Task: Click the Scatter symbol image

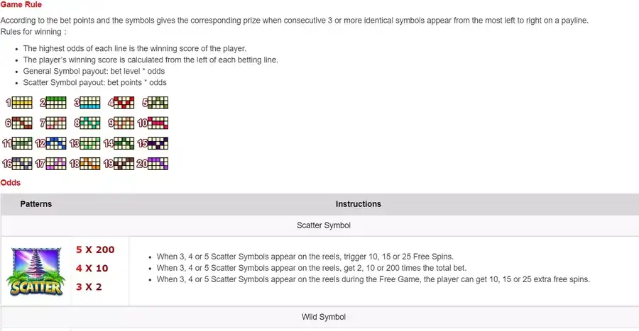Action: 36,271
